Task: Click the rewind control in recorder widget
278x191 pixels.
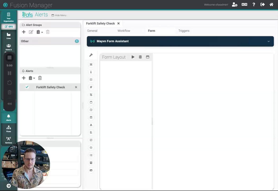Action: pos(9,104)
